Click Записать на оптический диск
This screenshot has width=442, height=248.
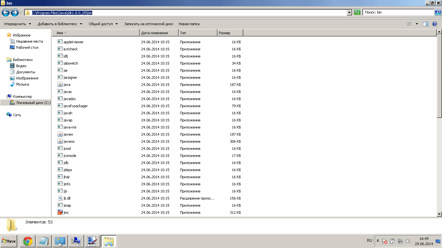click(149, 24)
